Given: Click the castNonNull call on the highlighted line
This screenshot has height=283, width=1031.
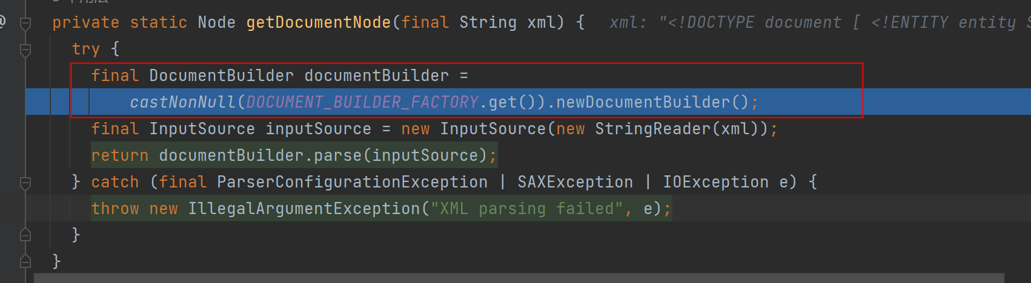Looking at the screenshot, I should (183, 102).
